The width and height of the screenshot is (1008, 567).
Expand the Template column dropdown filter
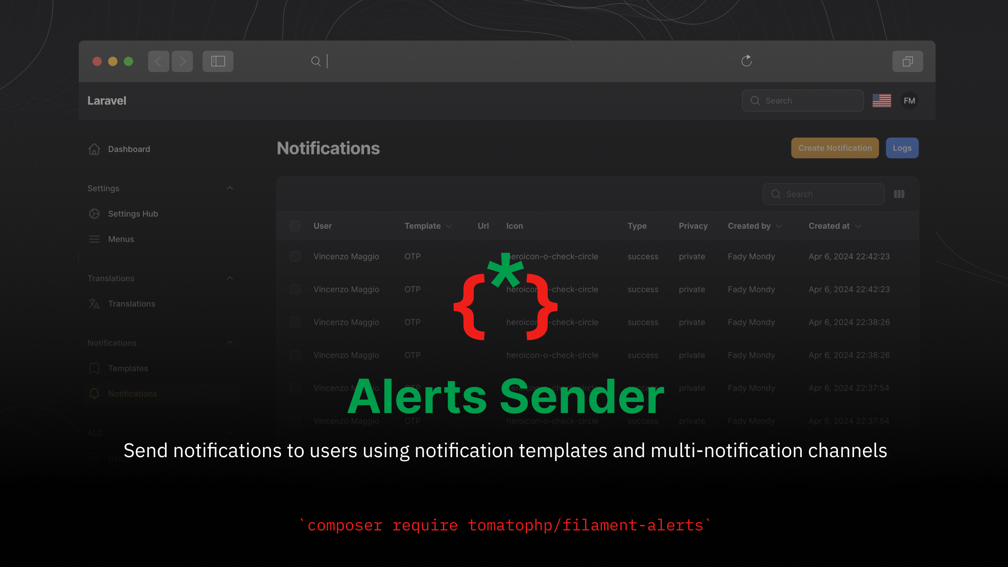click(x=449, y=226)
